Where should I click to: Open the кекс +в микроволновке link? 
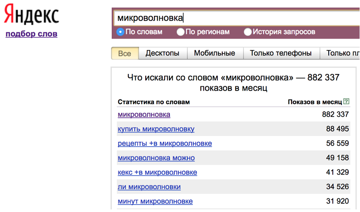pyautogui.click(x=157, y=172)
